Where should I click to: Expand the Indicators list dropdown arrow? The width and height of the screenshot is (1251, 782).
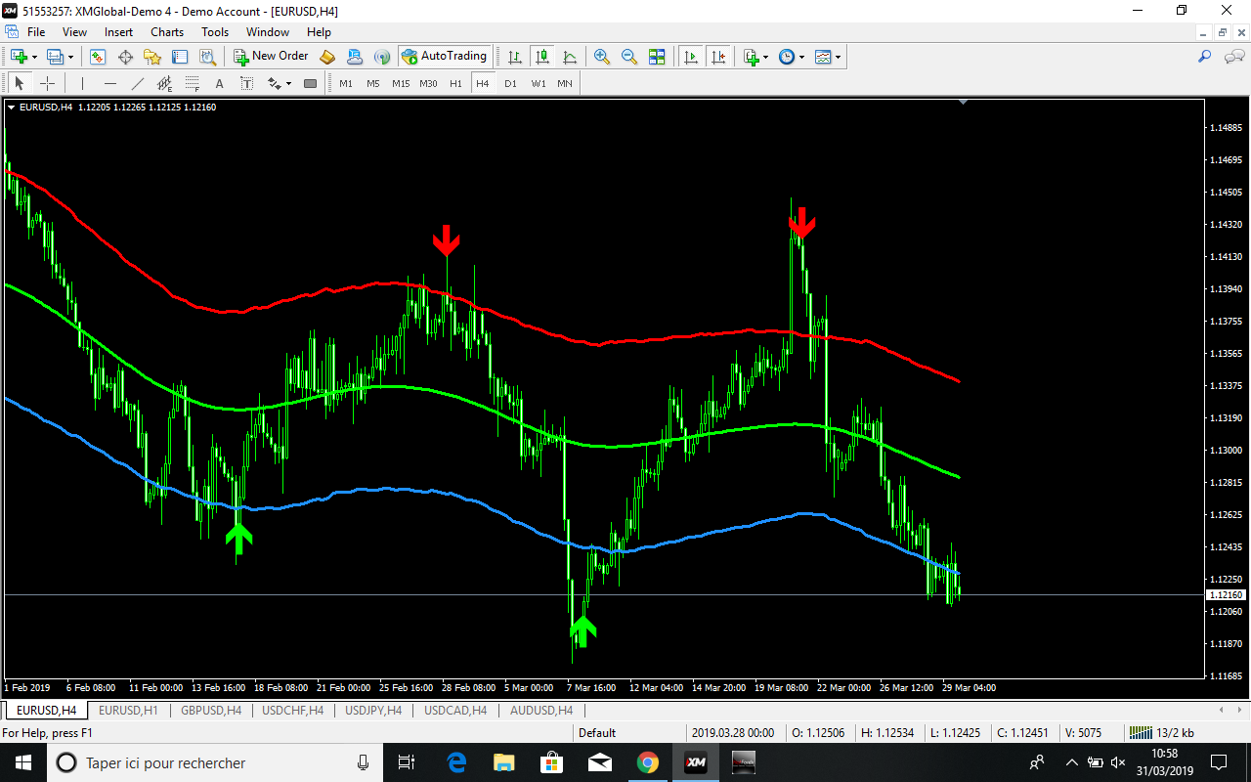(765, 57)
